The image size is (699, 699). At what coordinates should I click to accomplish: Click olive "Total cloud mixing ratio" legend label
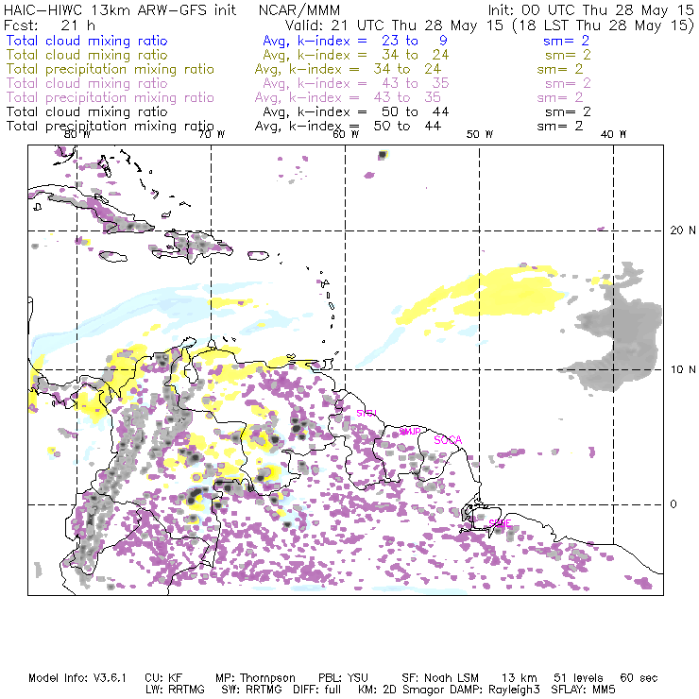point(87,55)
